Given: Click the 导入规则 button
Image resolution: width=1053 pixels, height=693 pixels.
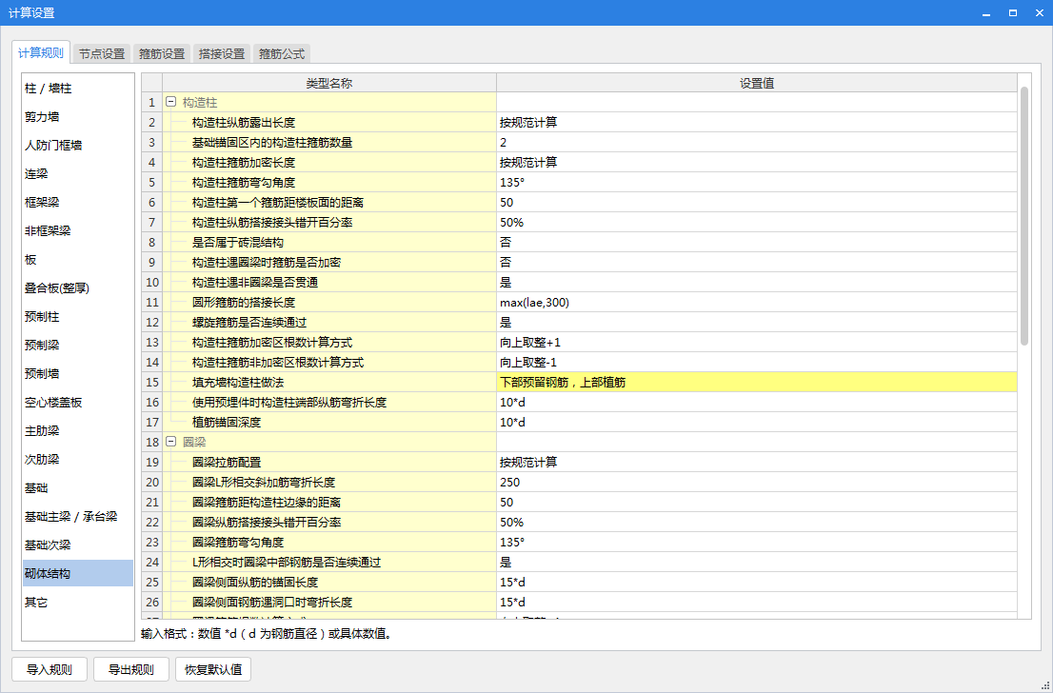Looking at the screenshot, I should click(x=49, y=669).
